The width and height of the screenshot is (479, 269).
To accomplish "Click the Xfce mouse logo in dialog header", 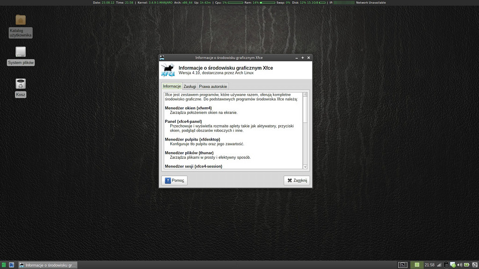I will point(168,70).
